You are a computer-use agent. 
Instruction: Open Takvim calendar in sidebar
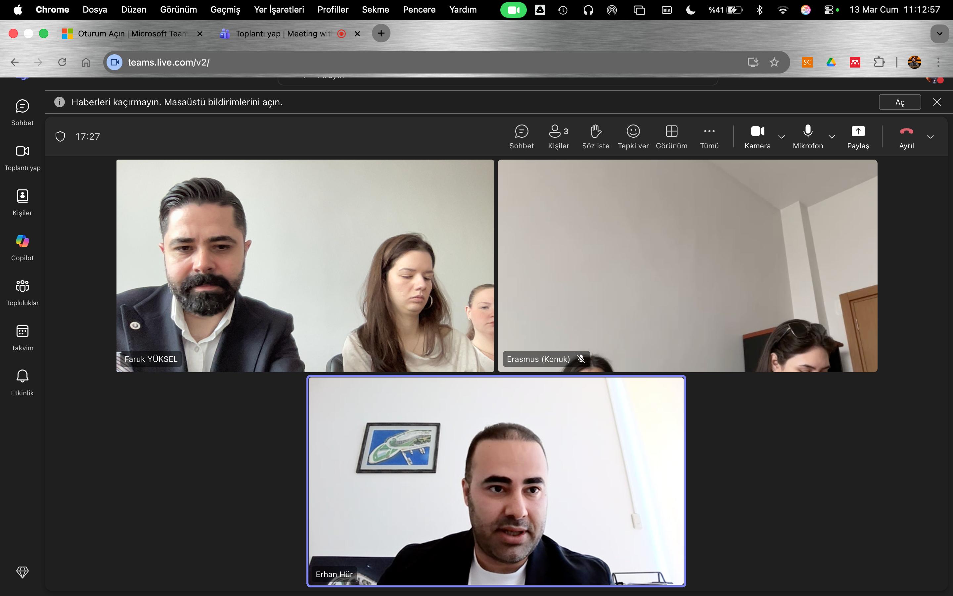[23, 337]
